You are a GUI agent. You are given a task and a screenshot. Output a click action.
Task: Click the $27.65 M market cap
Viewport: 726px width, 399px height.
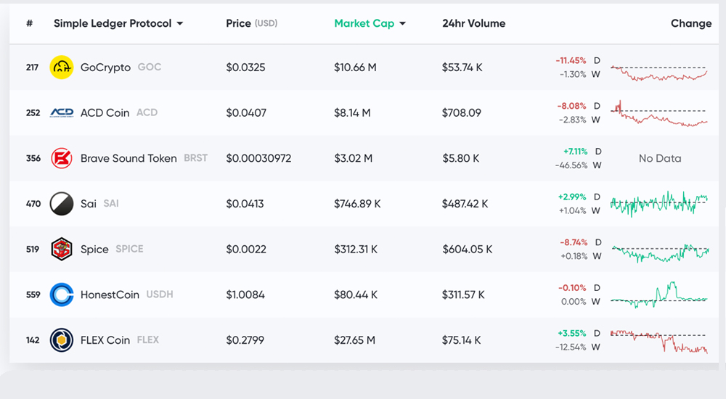click(x=355, y=340)
